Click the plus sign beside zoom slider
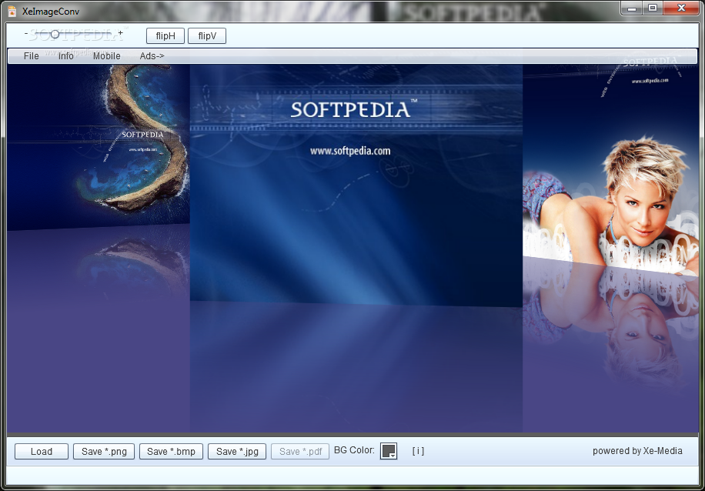The height and width of the screenshot is (491, 705). tap(121, 33)
